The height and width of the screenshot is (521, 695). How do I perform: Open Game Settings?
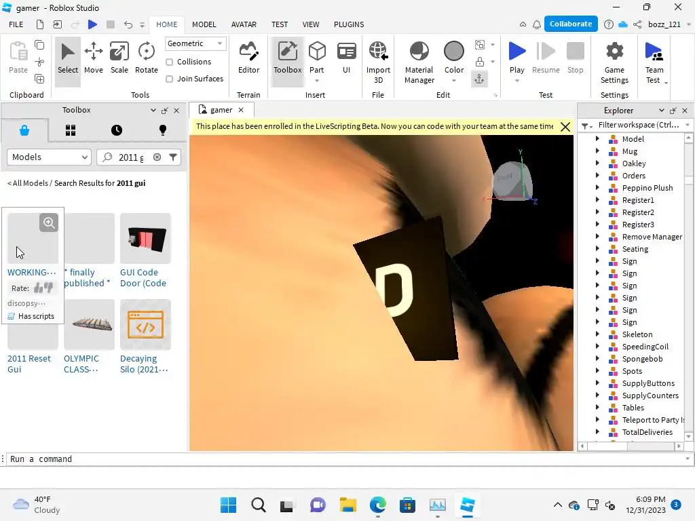click(x=614, y=62)
